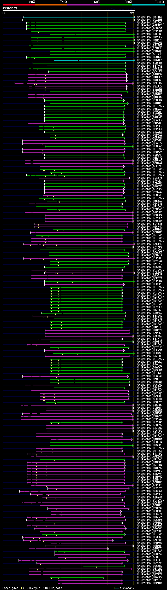Click the red 20% identity legend bar
This screenshot has height=590, width=167.
pos(19,5)
